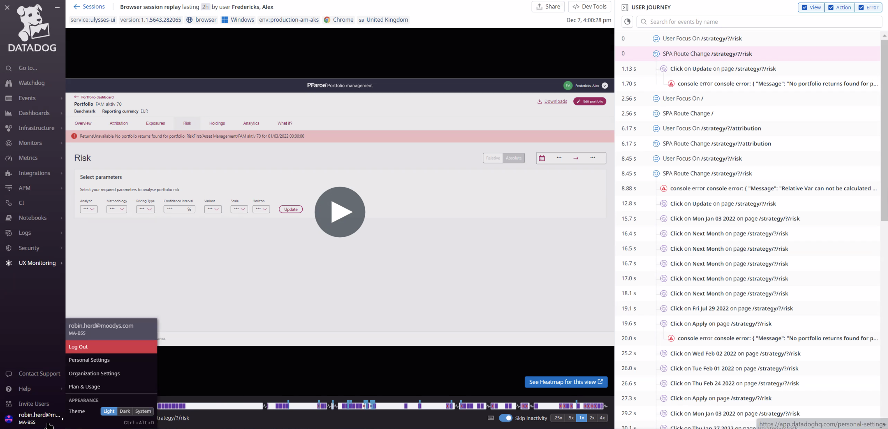888x429 pixels.
Task: Select the Dark theme option
Action: [x=125, y=411]
